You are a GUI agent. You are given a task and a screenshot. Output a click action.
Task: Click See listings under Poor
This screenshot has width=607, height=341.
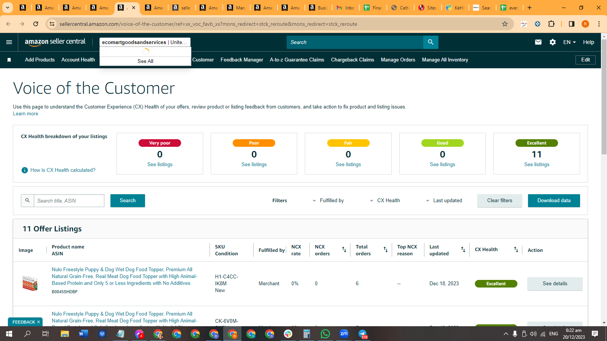(254, 165)
